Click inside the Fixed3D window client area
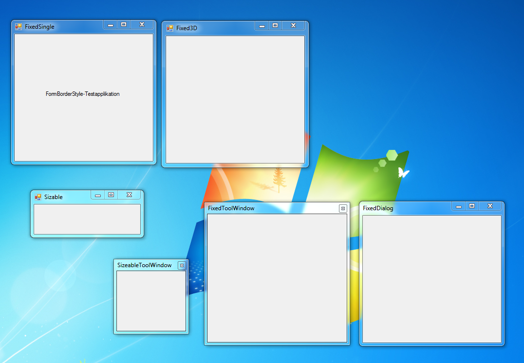 [235, 100]
